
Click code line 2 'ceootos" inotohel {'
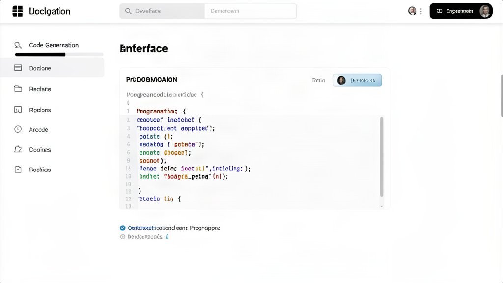pyautogui.click(x=169, y=120)
